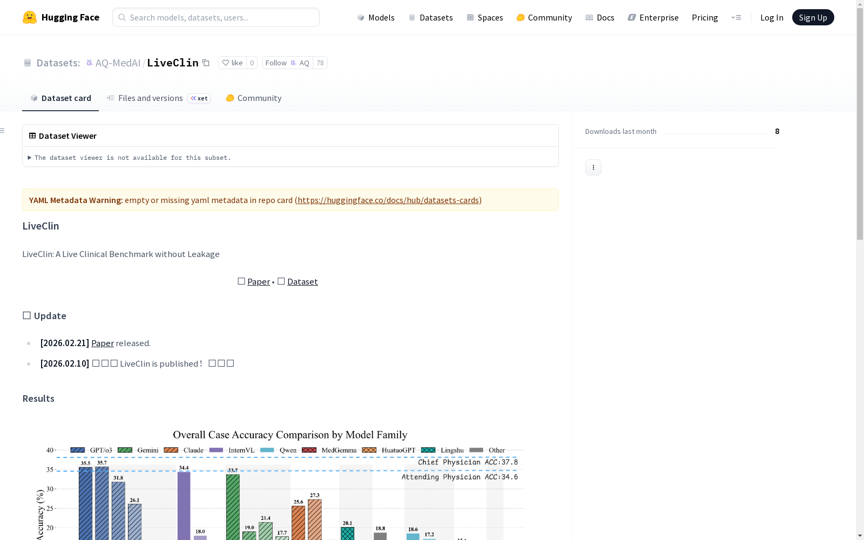
Task: Switch to the Files and versions tab
Action: point(158,98)
